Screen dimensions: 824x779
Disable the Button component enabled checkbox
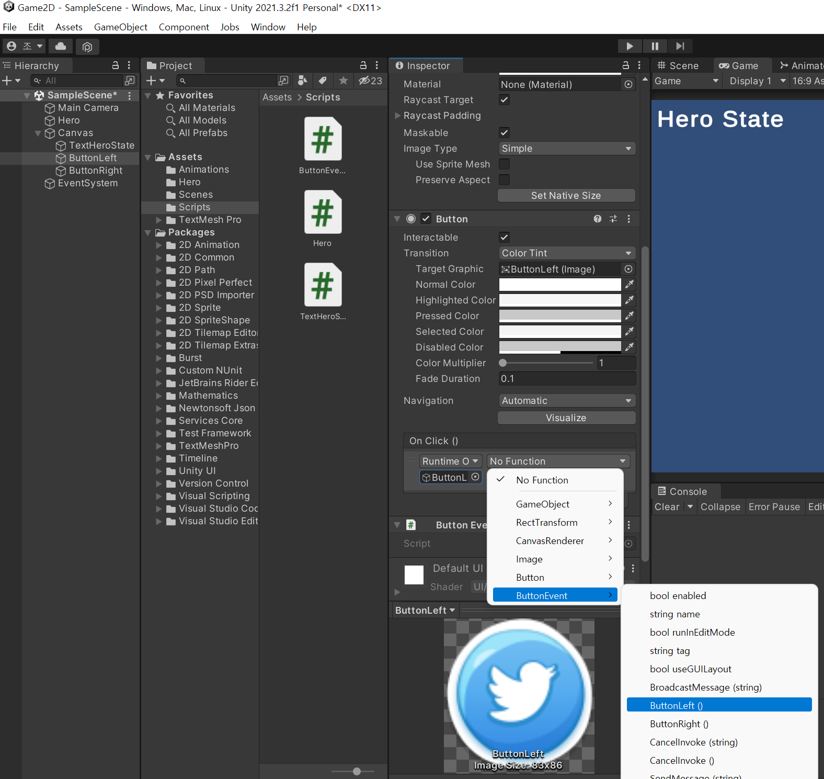click(426, 219)
